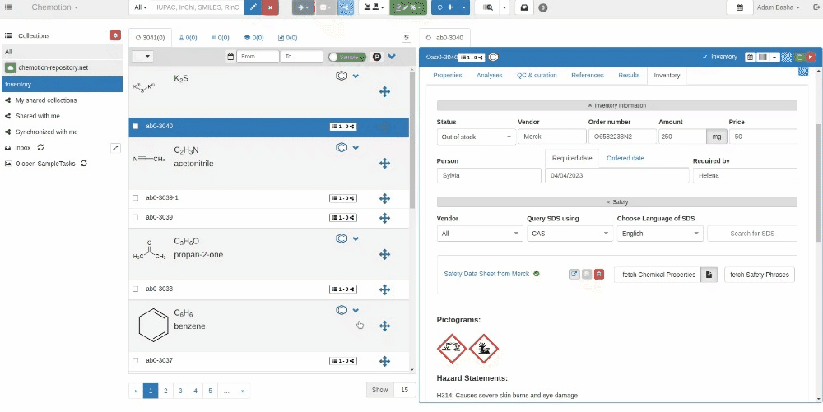
Task: Open the Safety Data Sheet from Merck link
Action: (x=486, y=274)
